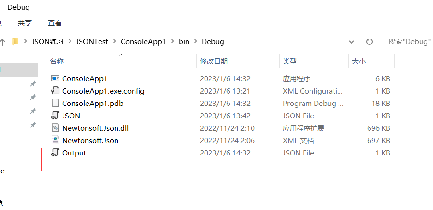This screenshot has height=210, width=433.
Task: Sort files by 大小 column header
Action: click(359, 61)
